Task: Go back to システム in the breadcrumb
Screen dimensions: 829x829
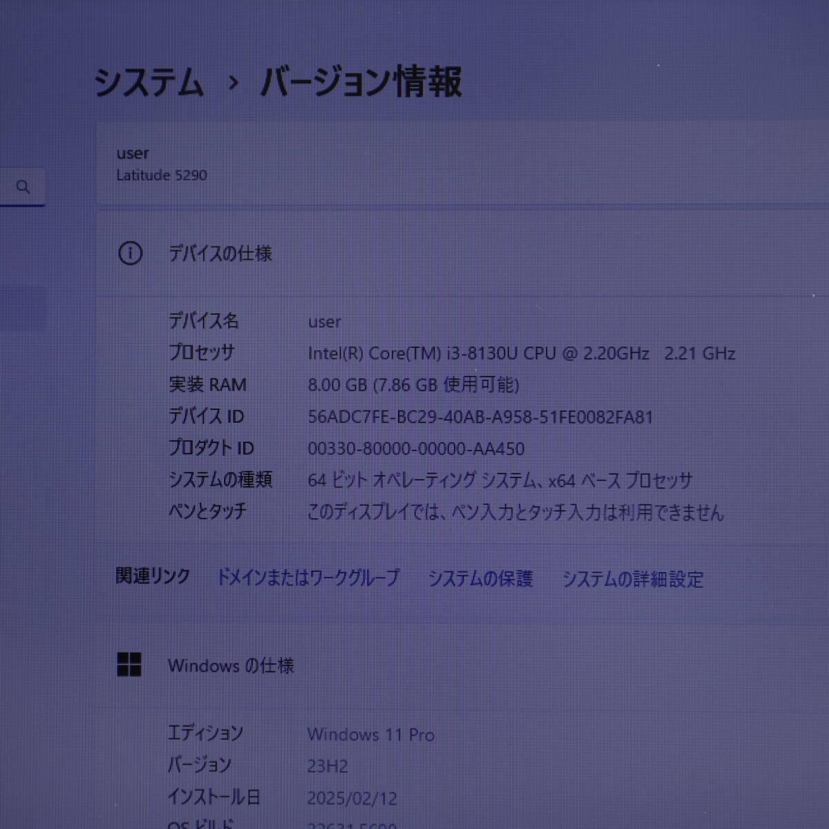Action: [x=149, y=82]
